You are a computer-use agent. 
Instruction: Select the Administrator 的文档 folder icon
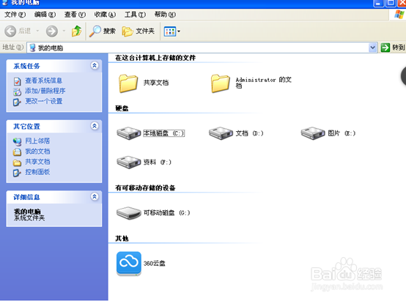pyautogui.click(x=220, y=83)
